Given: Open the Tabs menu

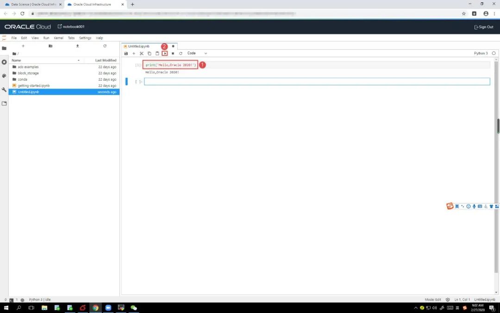Looking at the screenshot, I should [x=71, y=38].
